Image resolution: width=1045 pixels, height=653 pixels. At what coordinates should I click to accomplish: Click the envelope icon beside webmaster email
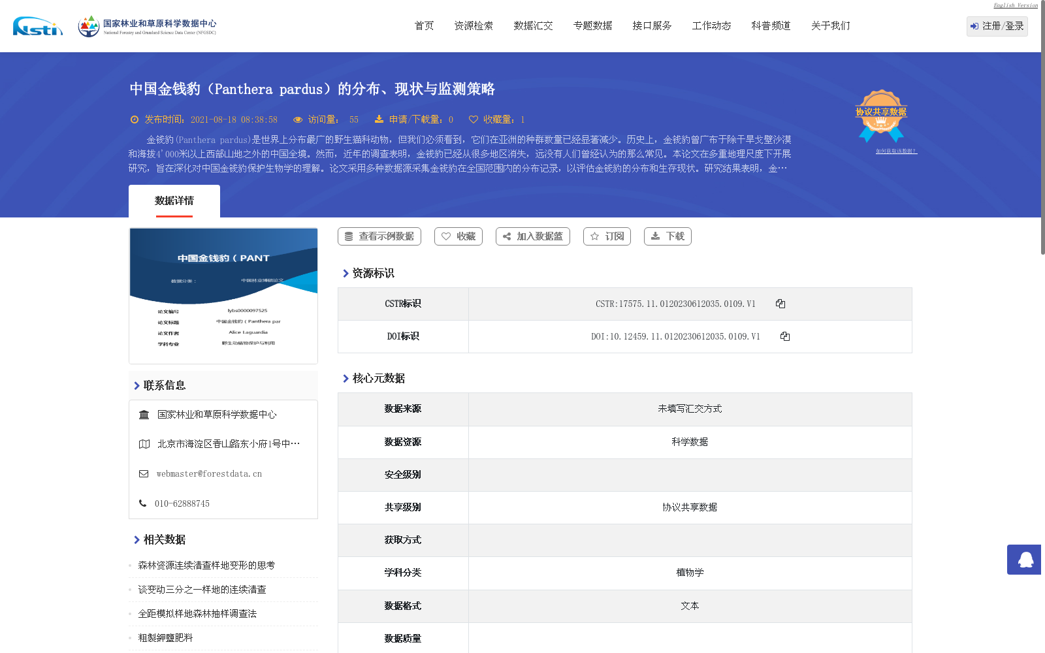[x=144, y=473]
